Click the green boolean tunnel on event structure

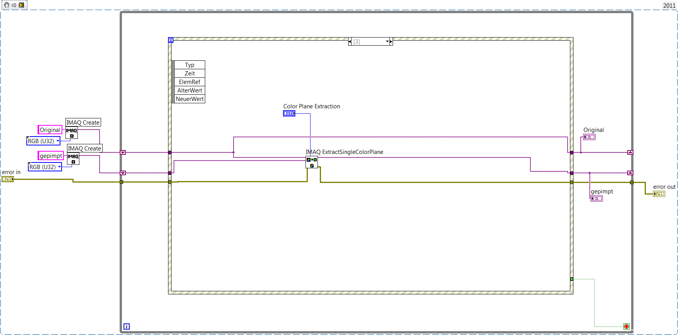[x=572, y=279]
